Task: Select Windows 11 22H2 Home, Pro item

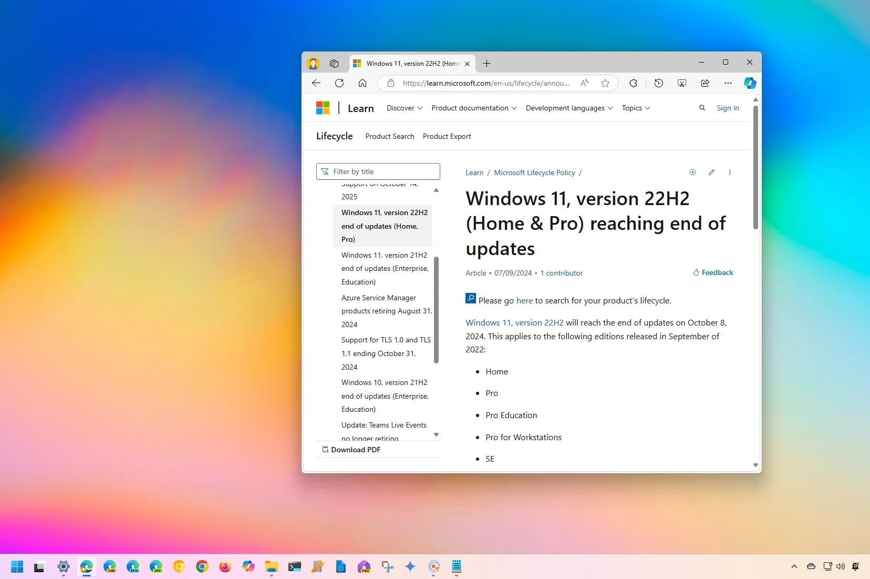Action: pos(383,226)
